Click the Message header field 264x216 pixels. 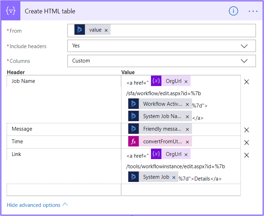point(64,129)
